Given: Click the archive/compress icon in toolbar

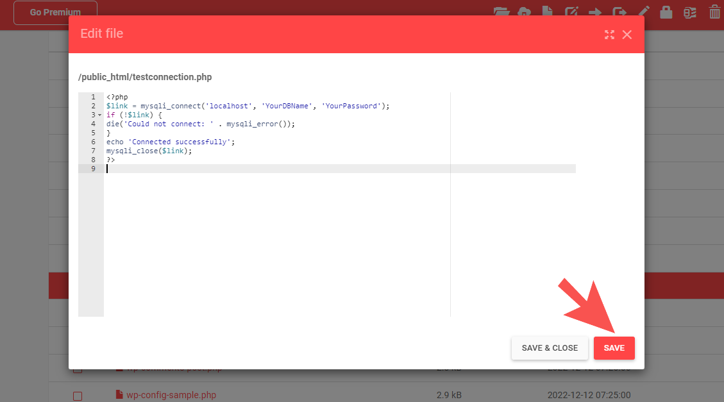Looking at the screenshot, I should click(690, 12).
